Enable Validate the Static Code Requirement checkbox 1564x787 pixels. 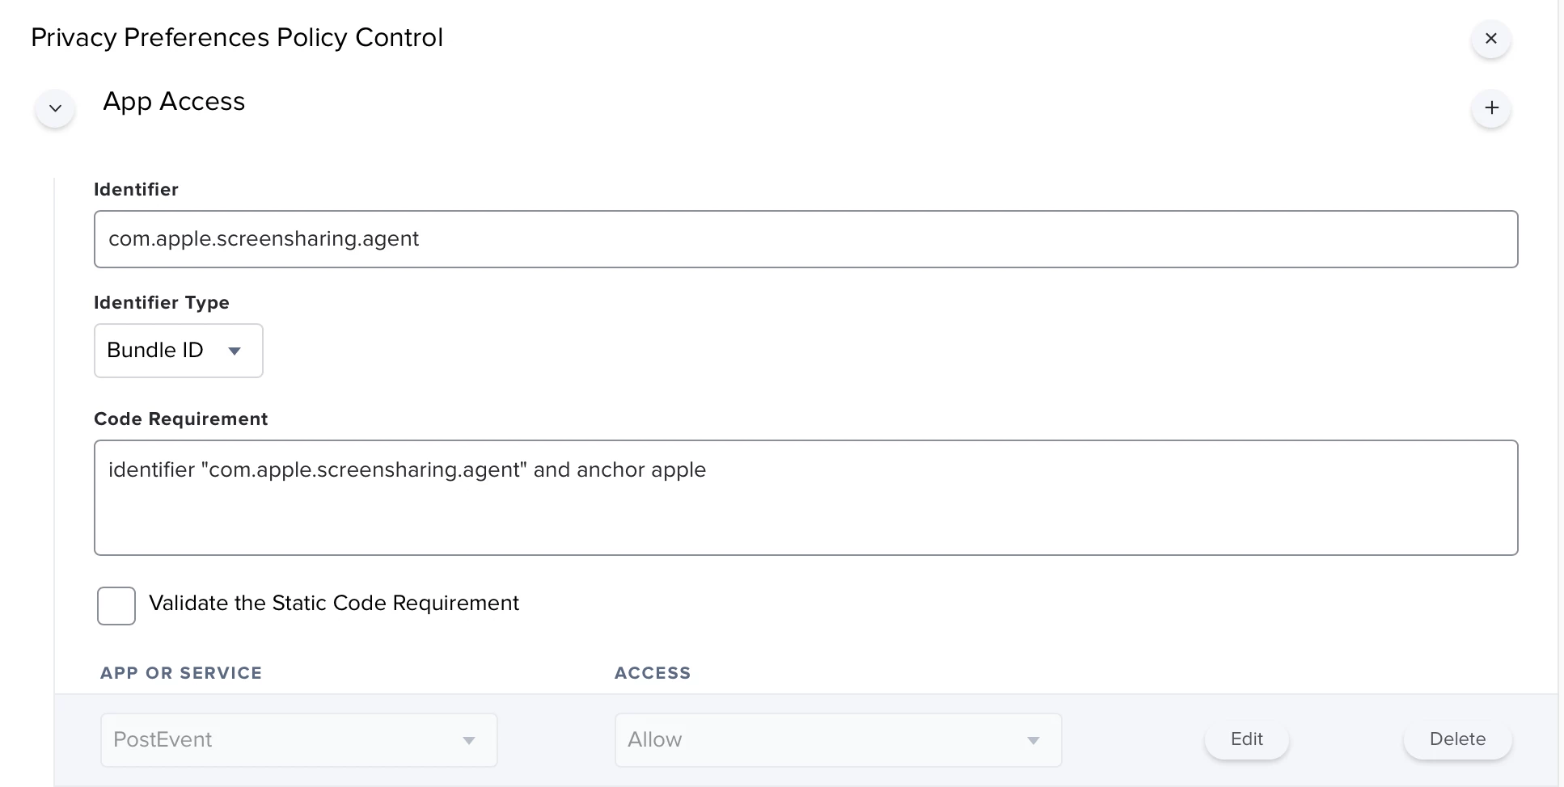[x=116, y=606]
